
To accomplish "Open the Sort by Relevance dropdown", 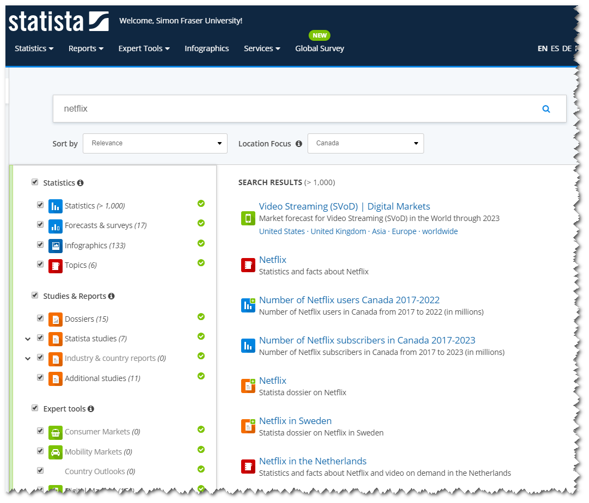I will 155,144.
